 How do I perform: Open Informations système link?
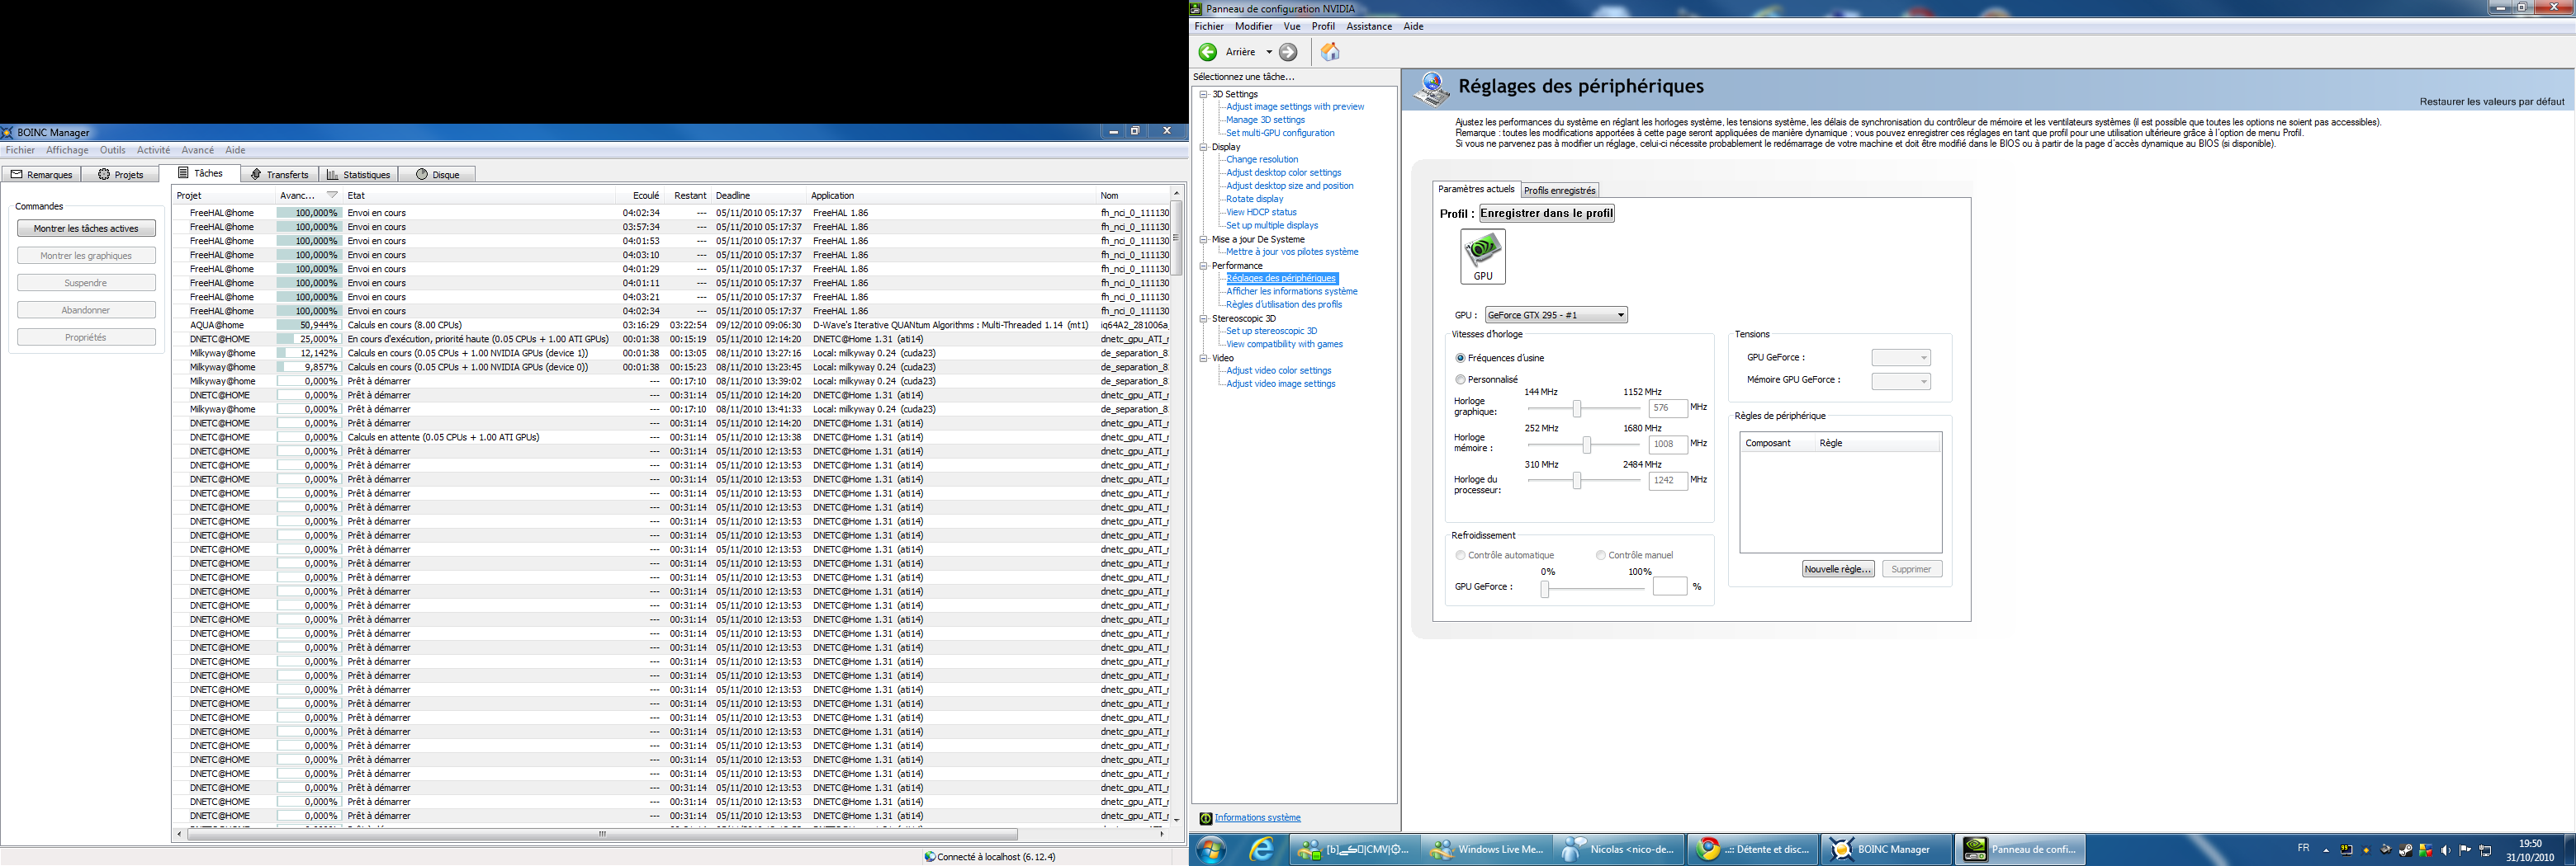tap(1257, 818)
